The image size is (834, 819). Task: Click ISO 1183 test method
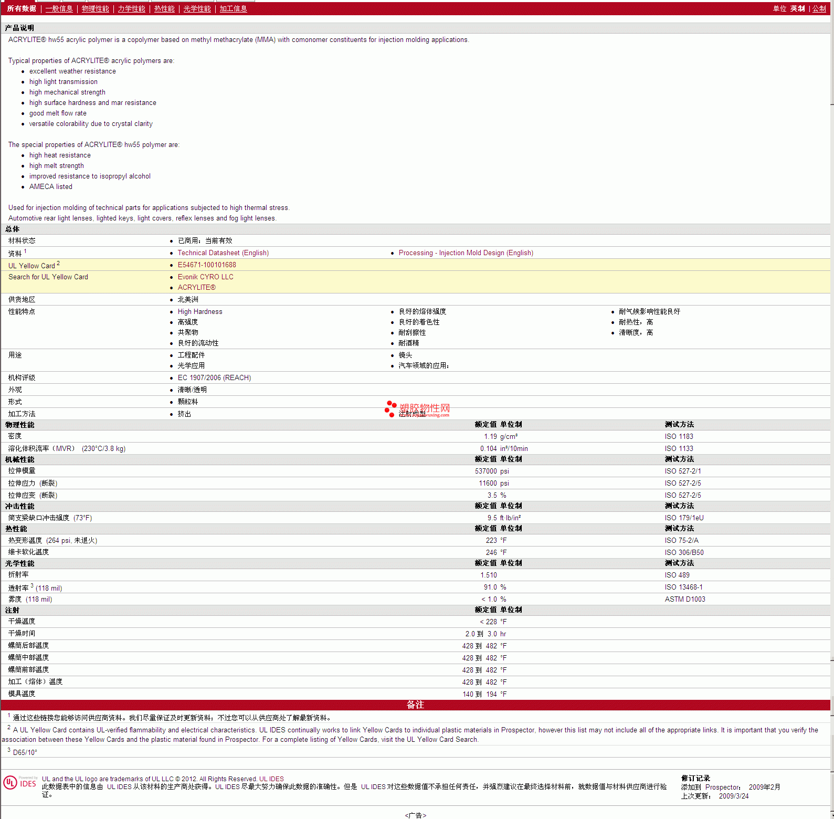pyautogui.click(x=679, y=436)
